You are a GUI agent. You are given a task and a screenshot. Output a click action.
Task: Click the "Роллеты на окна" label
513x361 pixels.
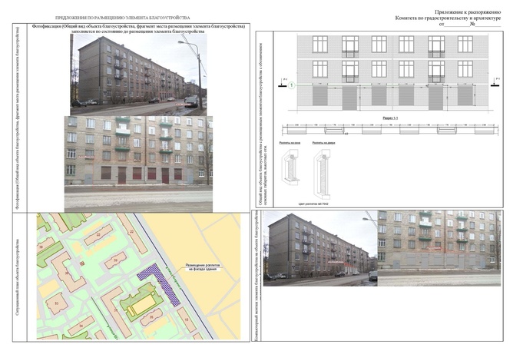[290, 143]
